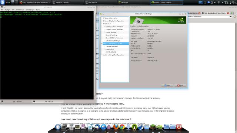Viewport: 237px width, 133px height.
Task: Select X Server Display Configuration
Action: 114,21
